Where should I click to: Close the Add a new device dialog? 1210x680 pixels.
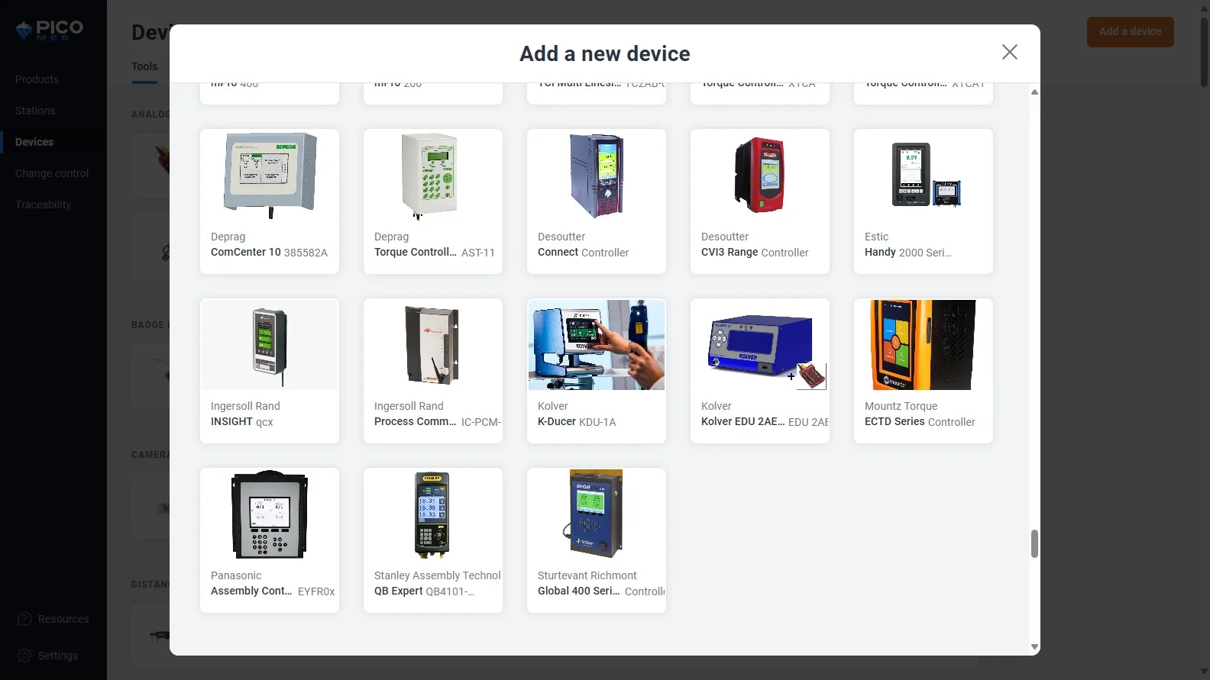[x=1010, y=52]
